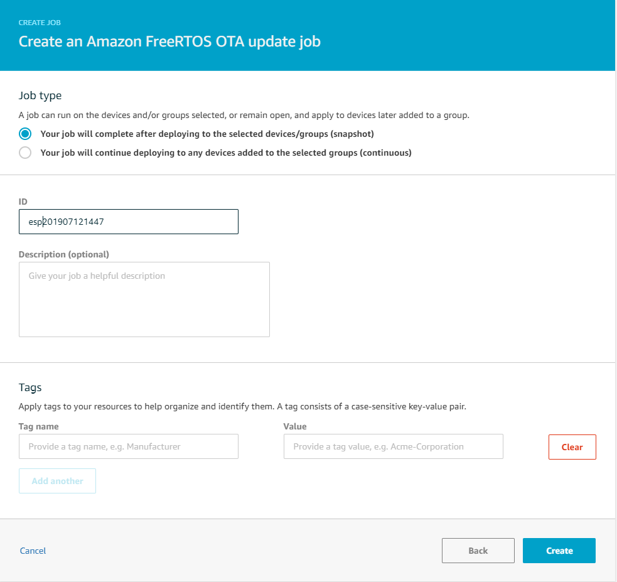Click the Job type section heading
The width and height of the screenshot is (617, 582).
40,95
